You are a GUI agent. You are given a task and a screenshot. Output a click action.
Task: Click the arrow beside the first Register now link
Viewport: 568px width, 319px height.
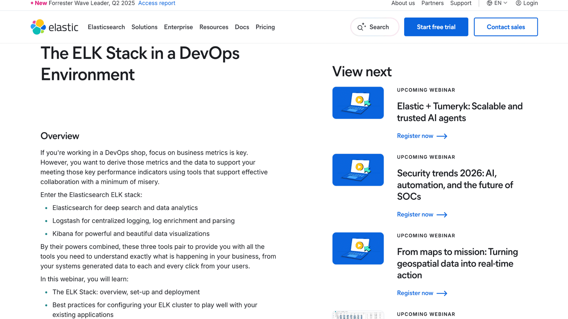(442, 136)
